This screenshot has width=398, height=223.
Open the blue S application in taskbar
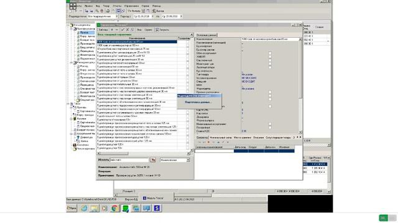tap(157, 208)
